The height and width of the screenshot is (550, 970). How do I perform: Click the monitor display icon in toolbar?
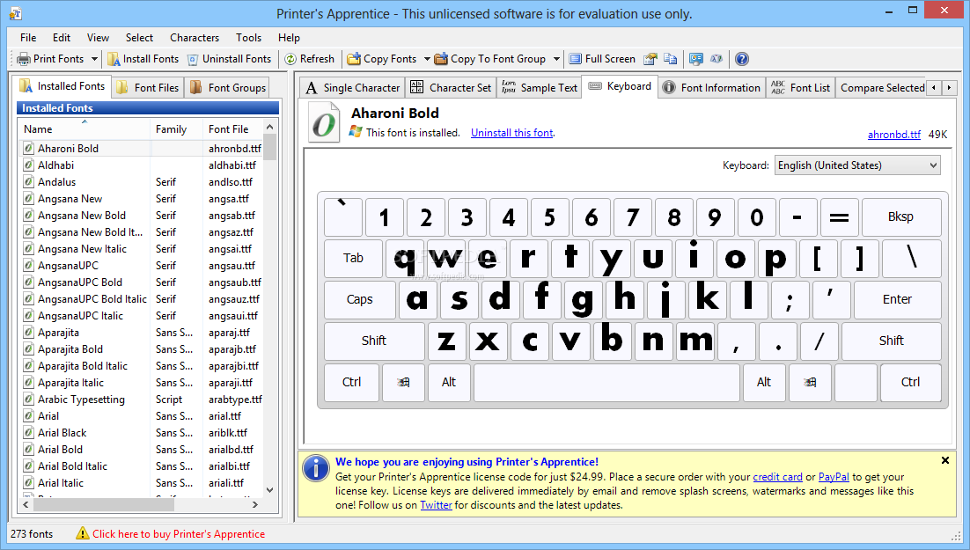[x=696, y=59]
